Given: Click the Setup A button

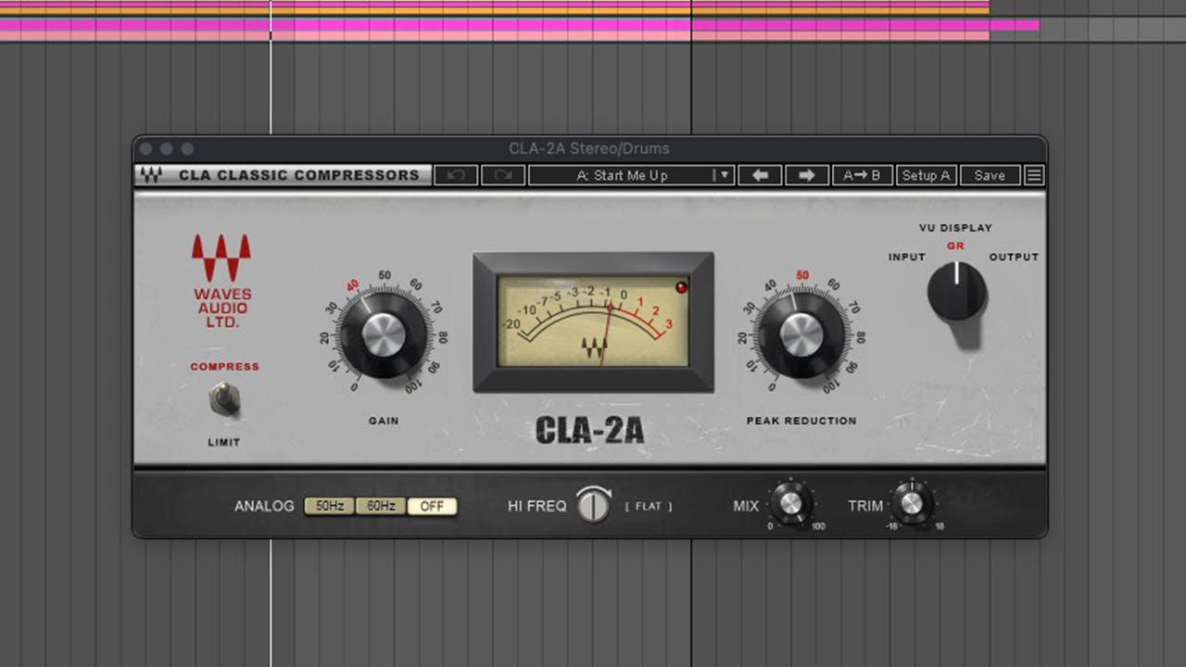Looking at the screenshot, I should point(926,175).
